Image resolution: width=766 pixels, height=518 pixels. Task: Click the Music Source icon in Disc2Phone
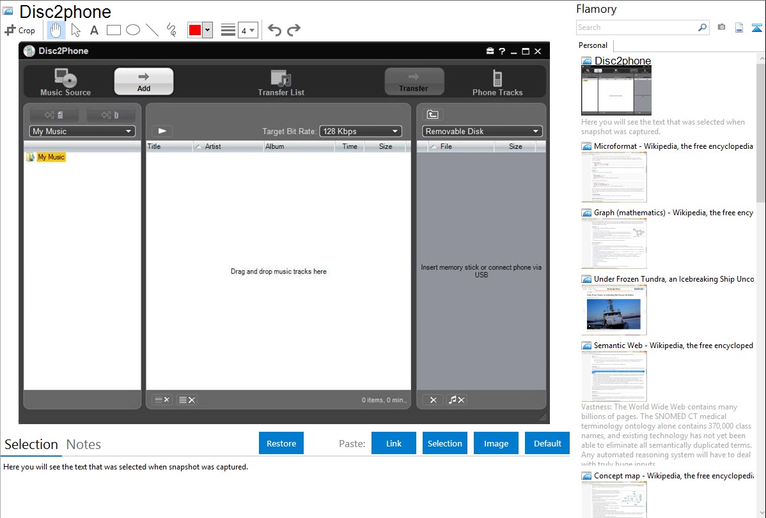65,82
